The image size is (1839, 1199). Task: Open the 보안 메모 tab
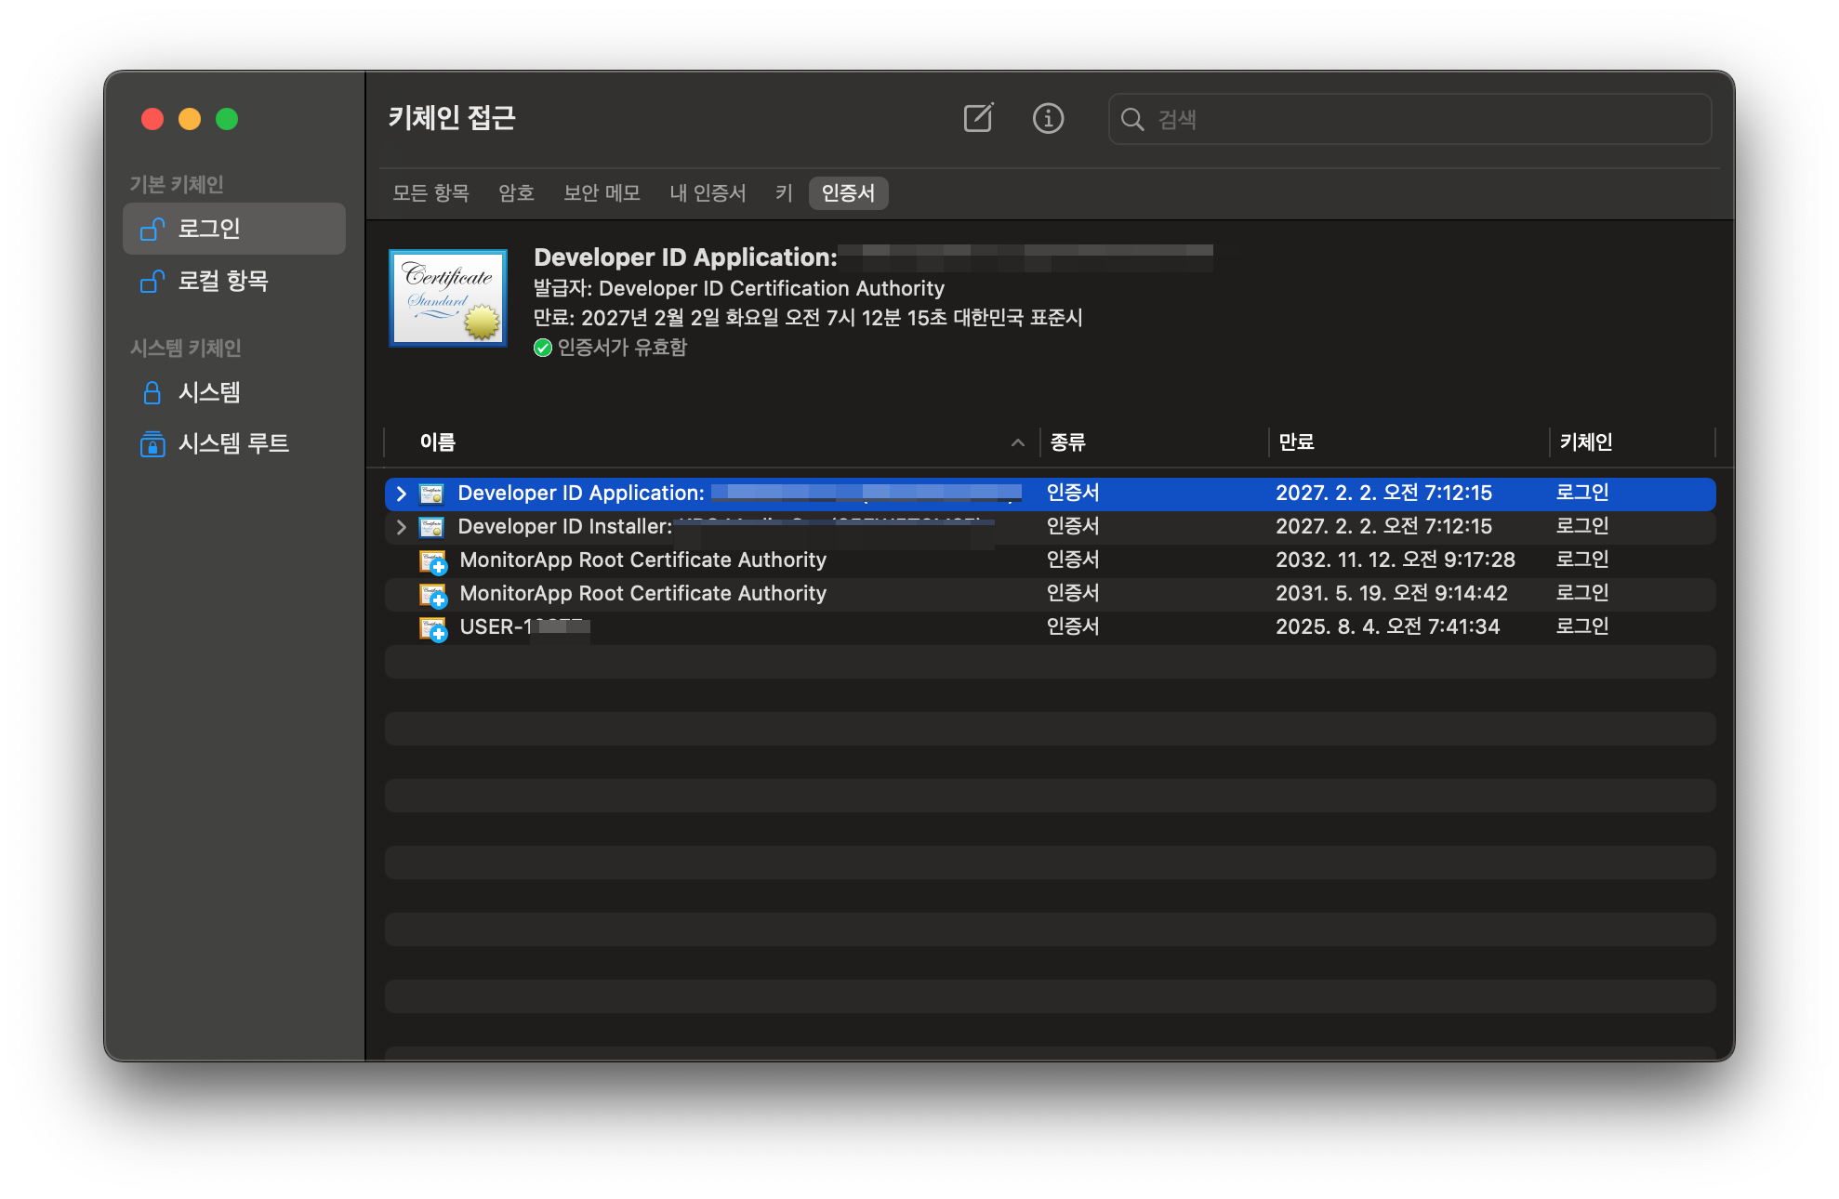coord(602,193)
